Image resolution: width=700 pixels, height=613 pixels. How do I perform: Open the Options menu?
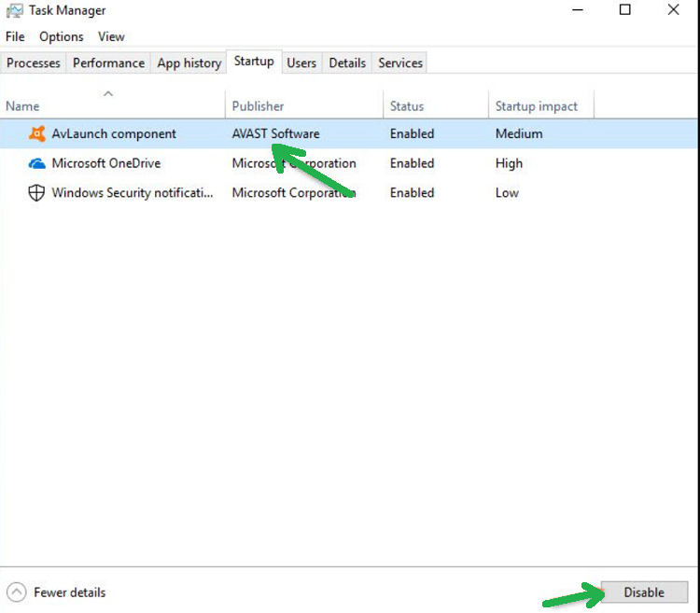coord(61,36)
